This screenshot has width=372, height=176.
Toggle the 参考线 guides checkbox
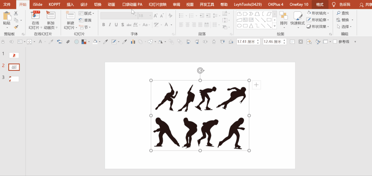(x=335, y=42)
